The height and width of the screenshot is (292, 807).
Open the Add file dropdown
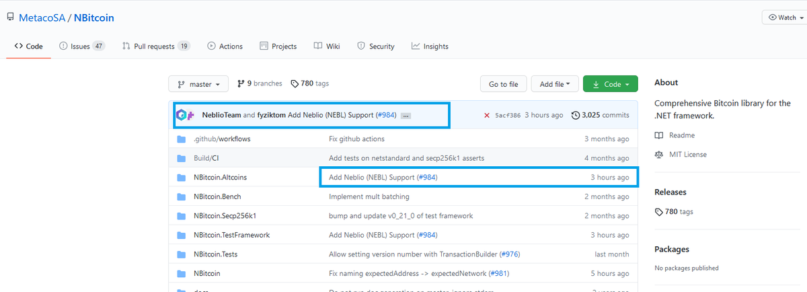(x=555, y=84)
